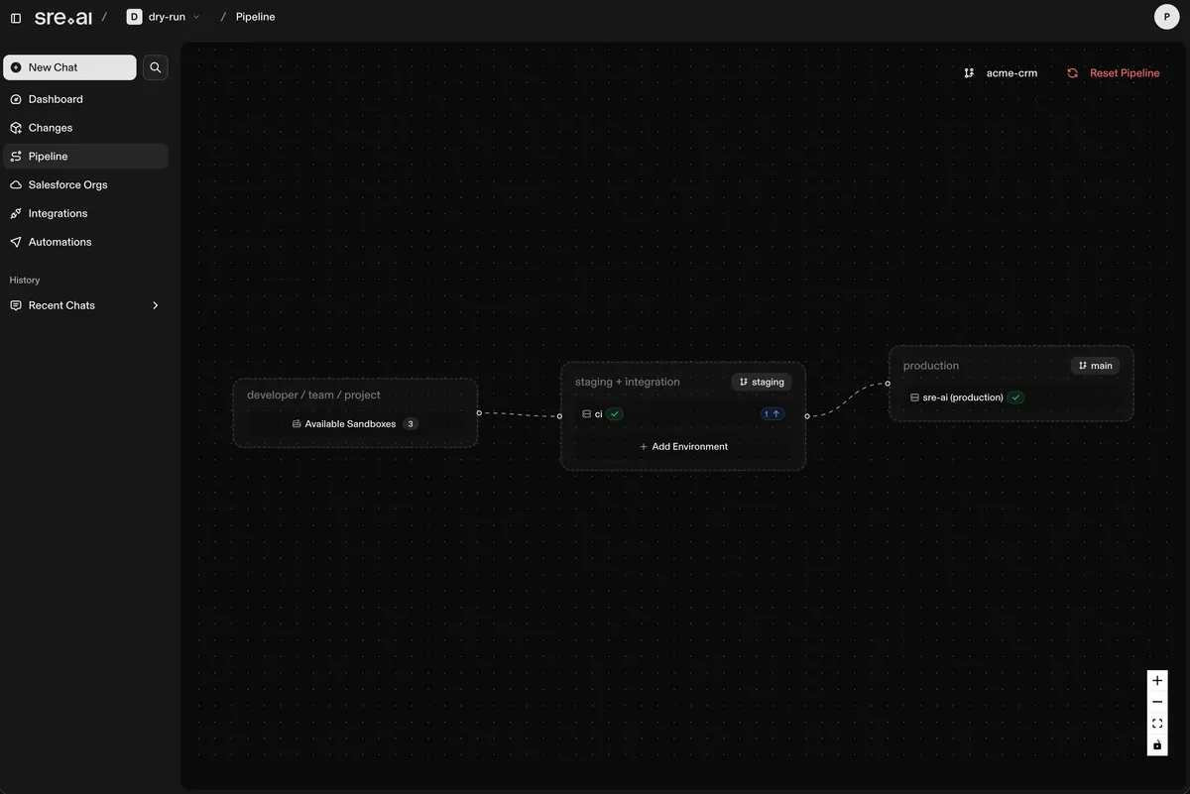Open the search button beside New Chat
The height and width of the screenshot is (794, 1190).
[x=156, y=67]
